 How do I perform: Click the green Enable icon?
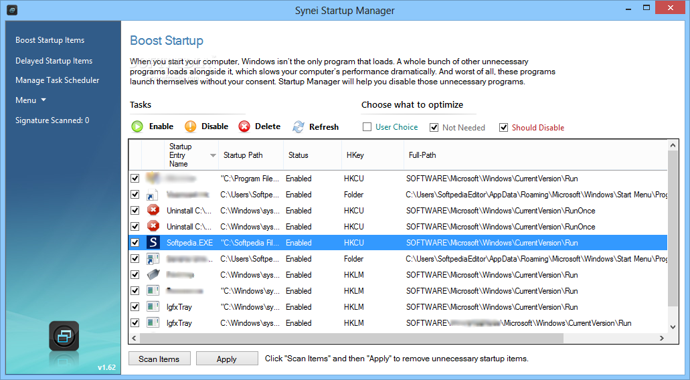[137, 126]
